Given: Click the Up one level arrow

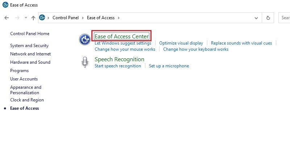Looking at the screenshot, I should [x=33, y=18].
